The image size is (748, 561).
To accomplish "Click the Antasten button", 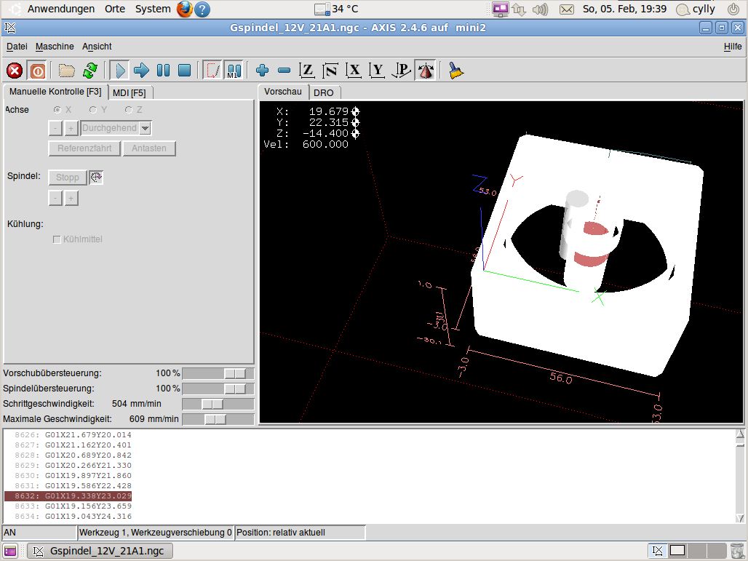I will (x=149, y=148).
